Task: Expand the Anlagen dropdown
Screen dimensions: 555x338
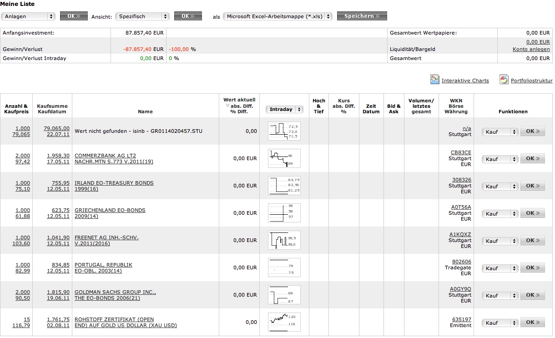Action: point(28,16)
